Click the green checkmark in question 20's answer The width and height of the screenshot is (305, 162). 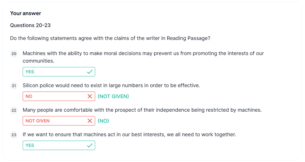point(90,72)
